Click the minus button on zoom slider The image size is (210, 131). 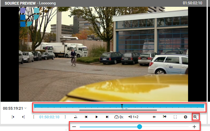[74, 127]
